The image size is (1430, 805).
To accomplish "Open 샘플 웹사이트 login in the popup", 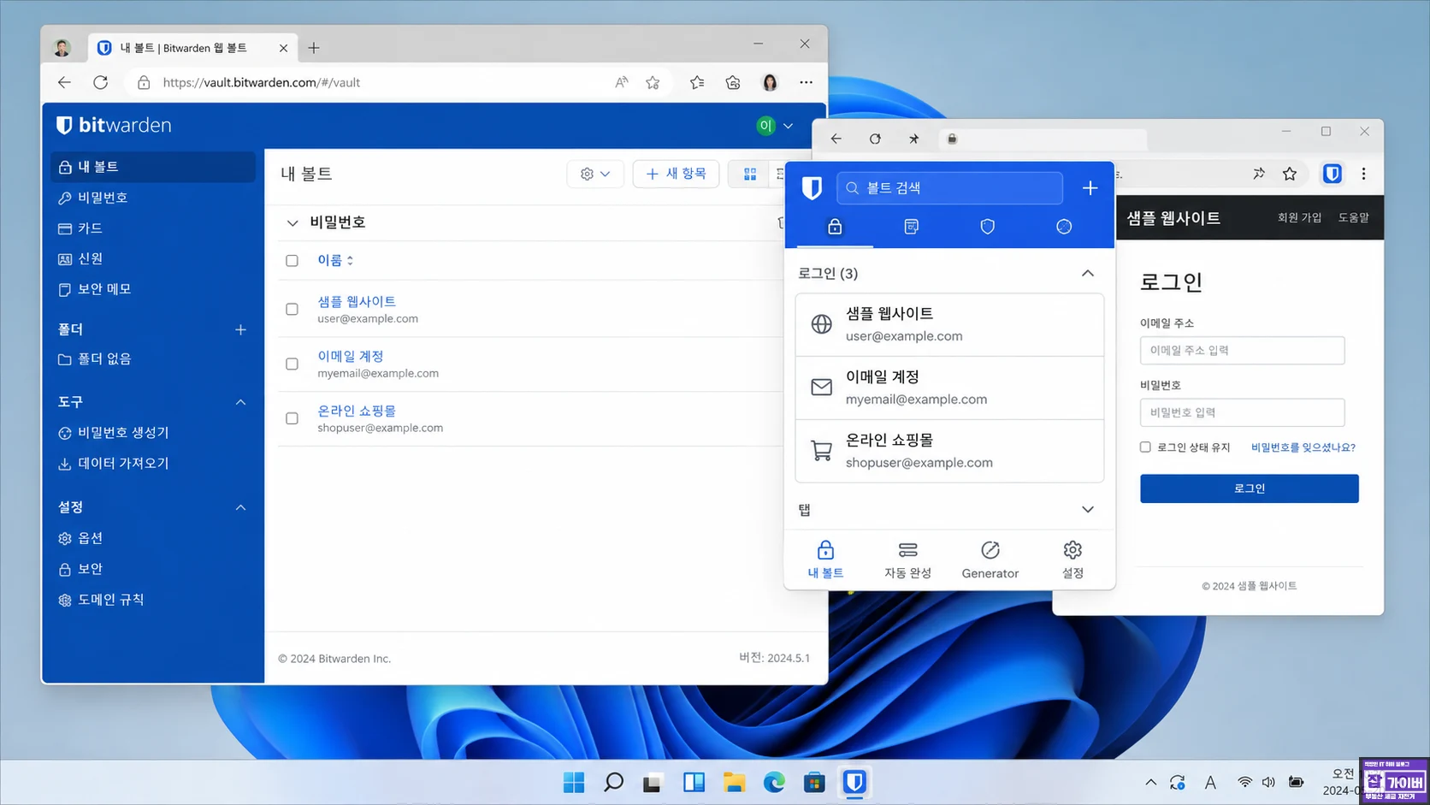I will tap(949, 324).
